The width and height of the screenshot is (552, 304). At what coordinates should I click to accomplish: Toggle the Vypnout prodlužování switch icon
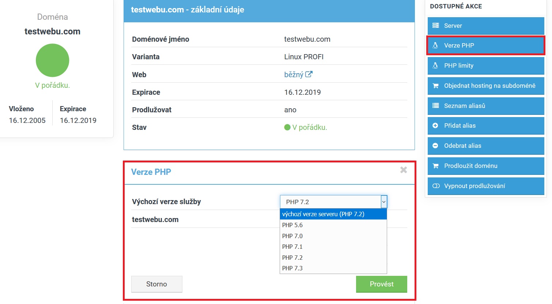436,186
